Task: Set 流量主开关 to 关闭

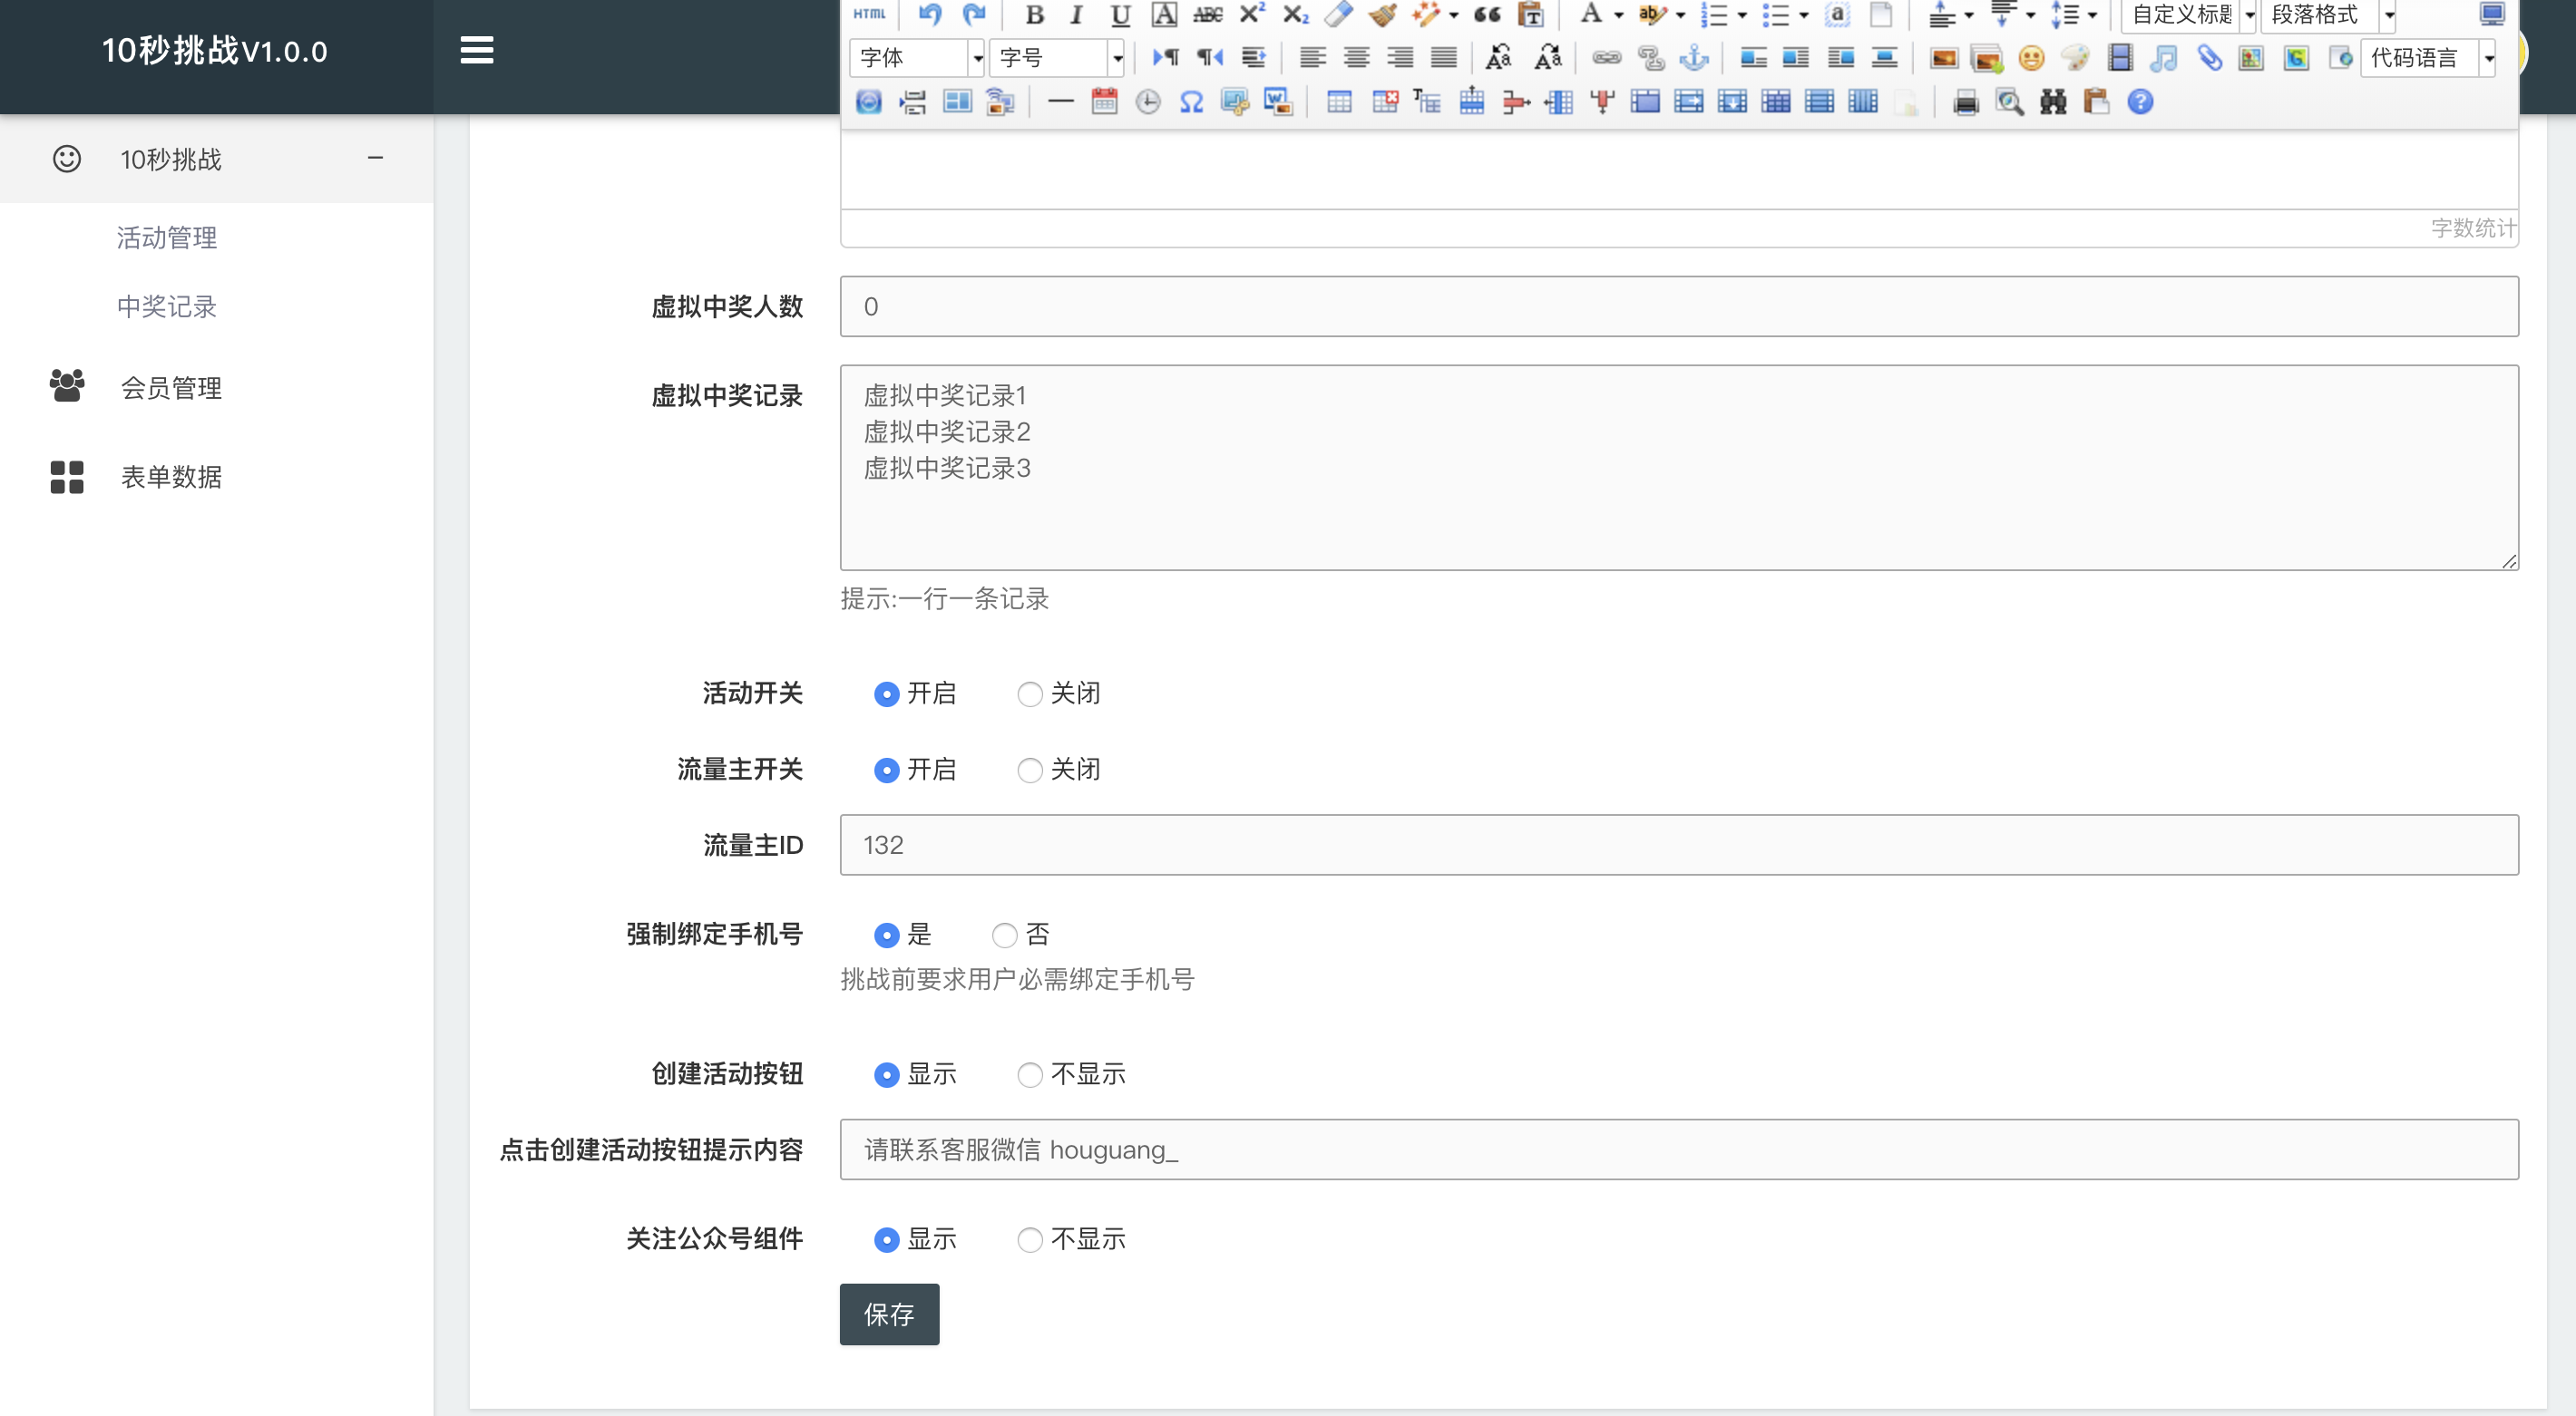Action: pos(1029,770)
